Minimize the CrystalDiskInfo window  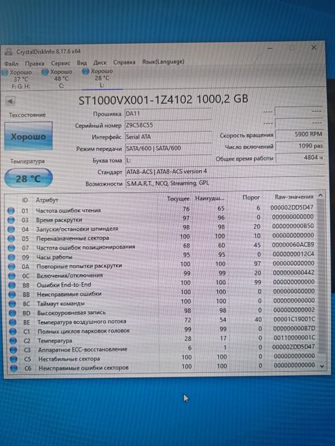tap(270, 48)
